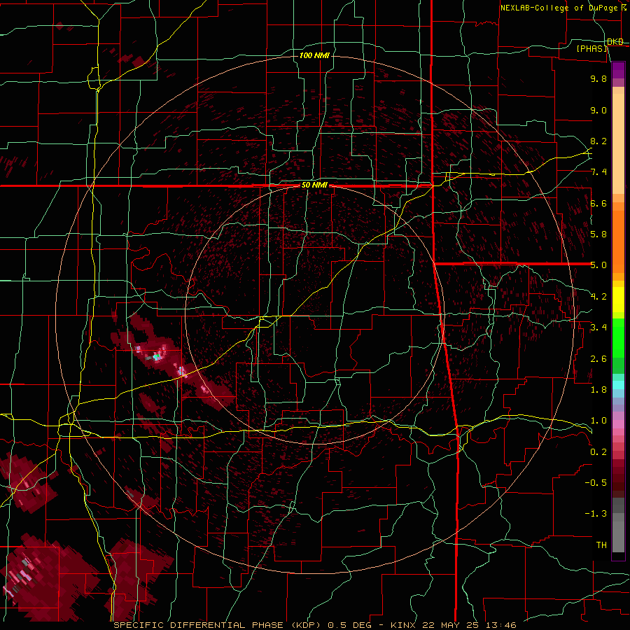Click the 4.2 legend scale value
The width and height of the screenshot is (630, 630).
click(598, 297)
